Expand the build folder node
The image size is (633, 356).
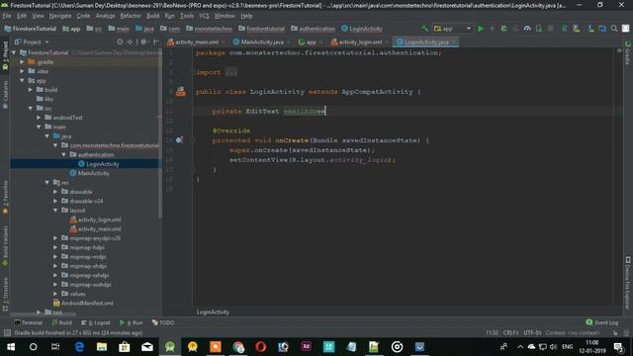(31, 90)
